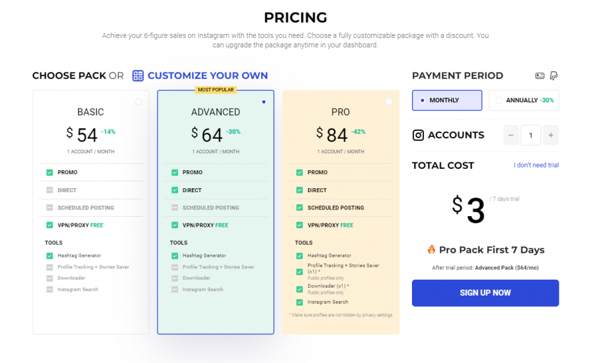Click the PayPal payment icon

tap(553, 76)
